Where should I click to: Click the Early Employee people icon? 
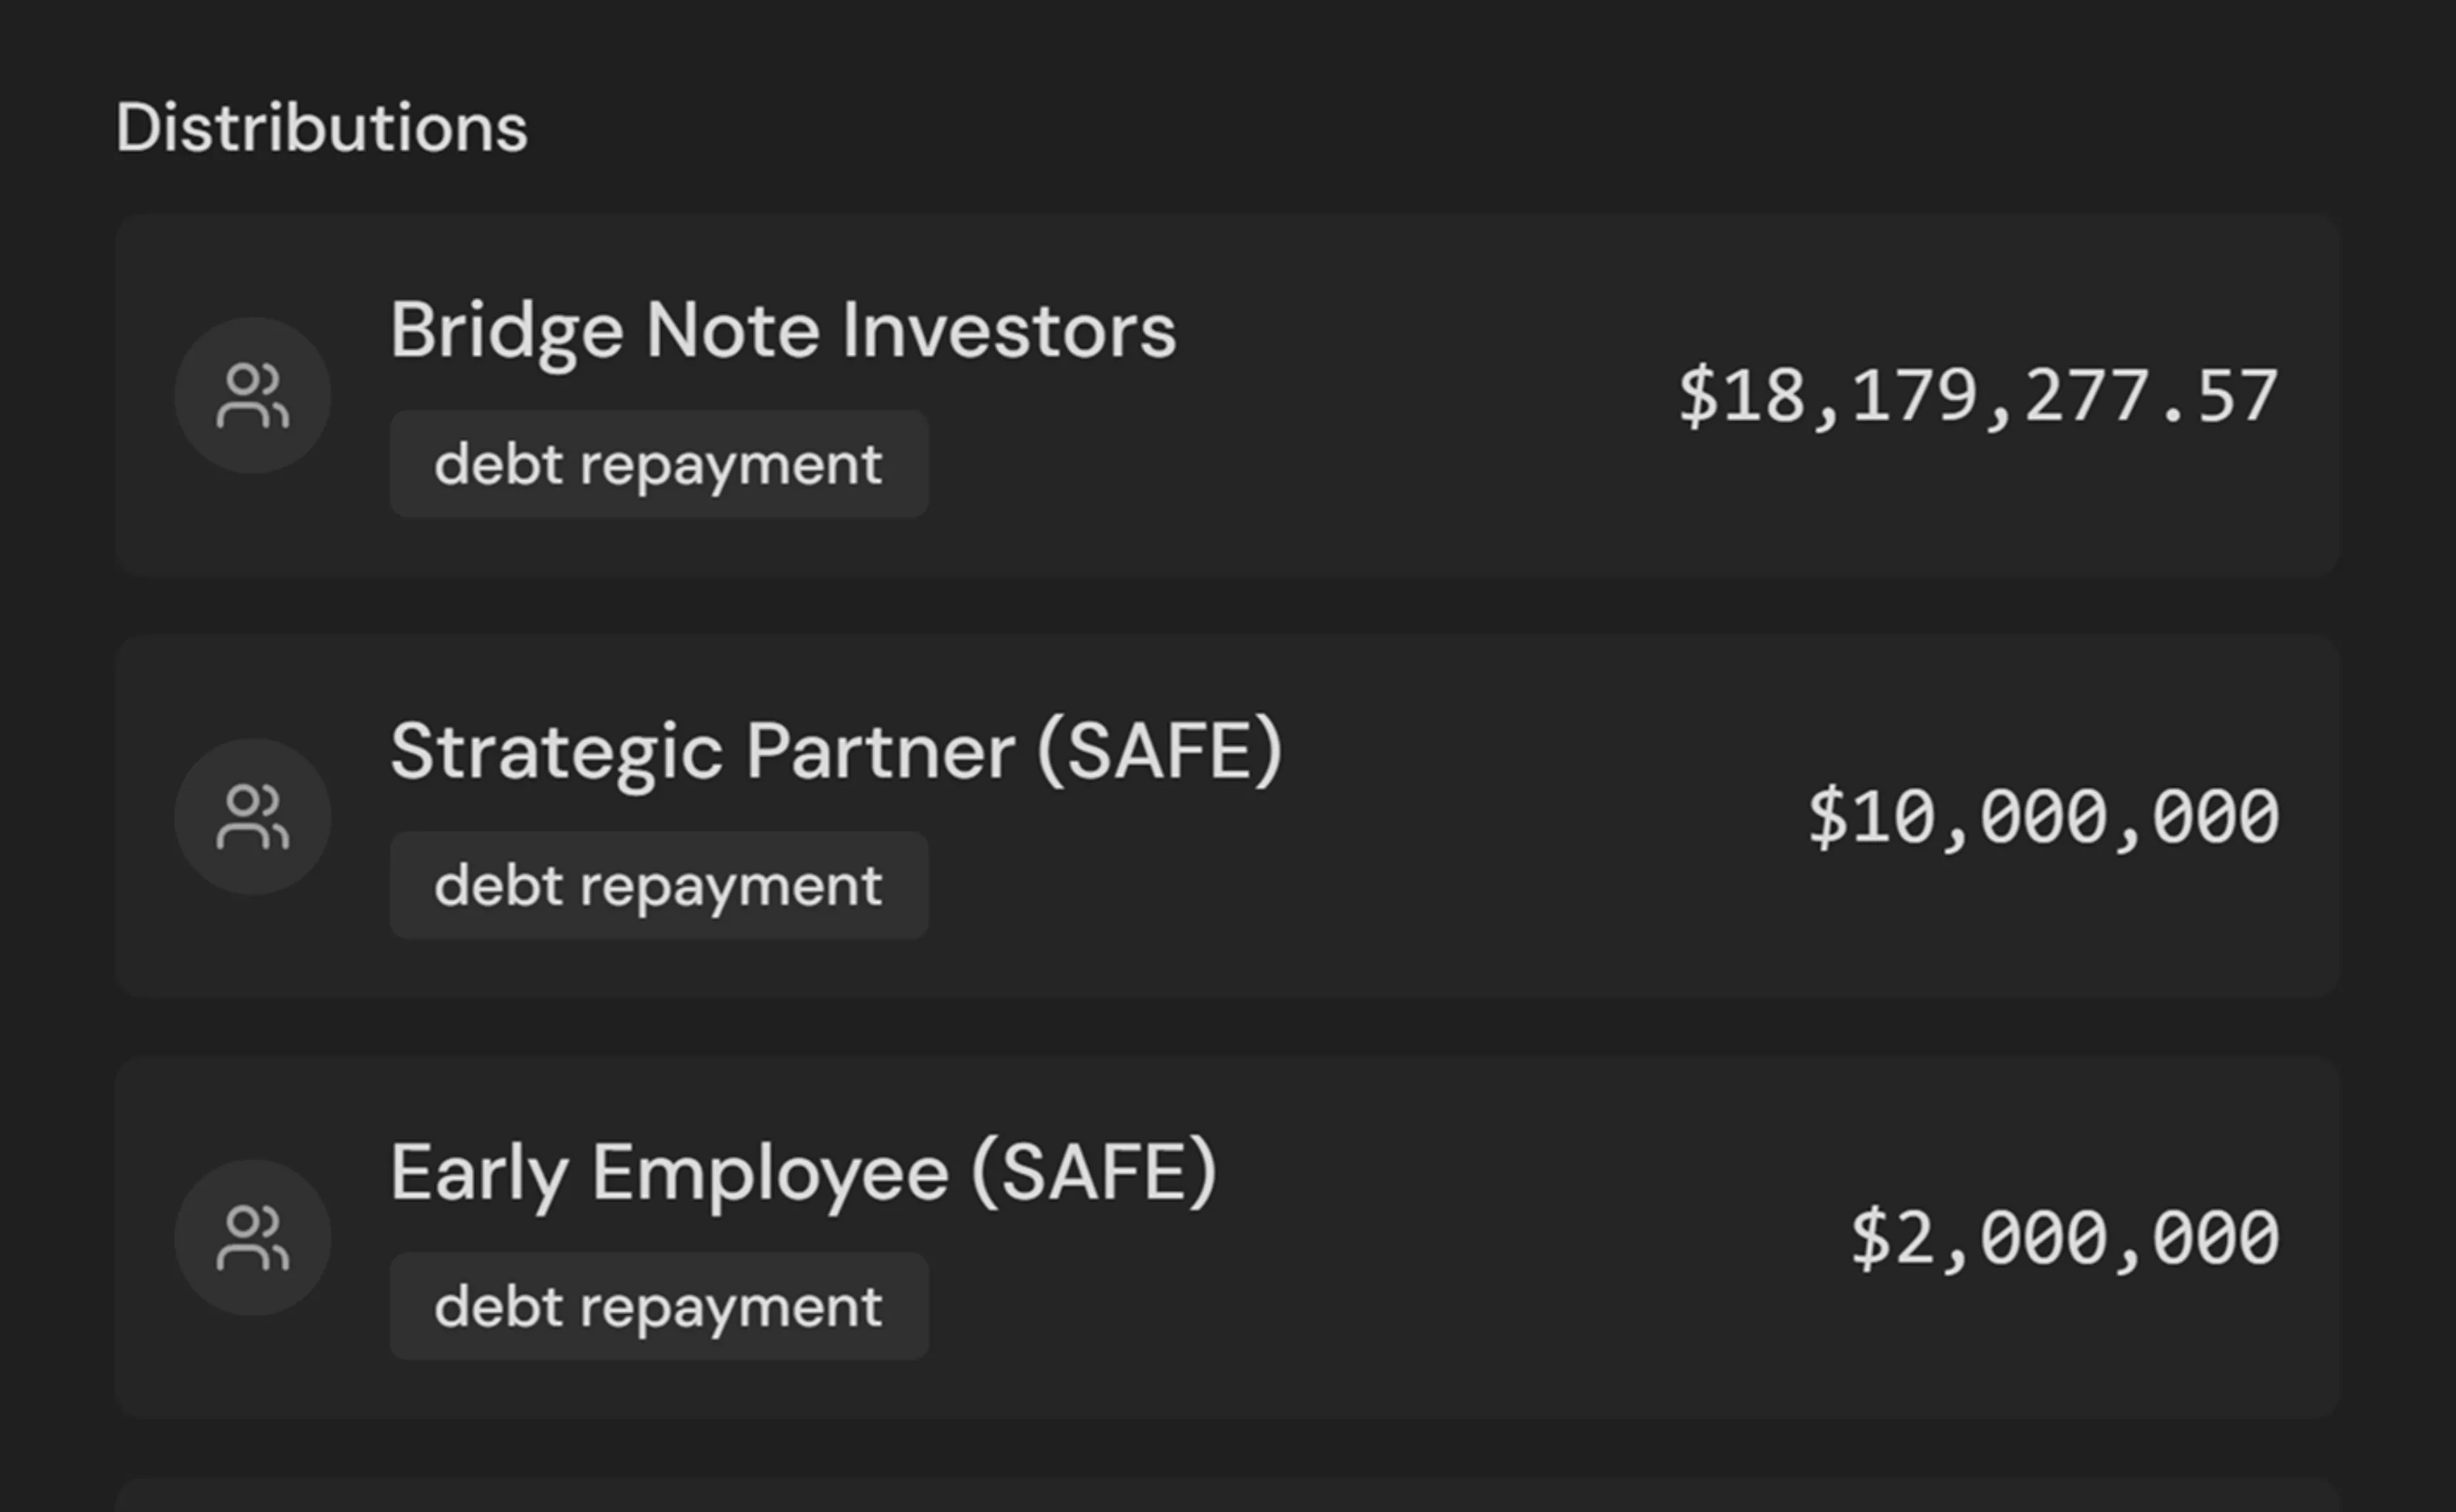tap(252, 1237)
